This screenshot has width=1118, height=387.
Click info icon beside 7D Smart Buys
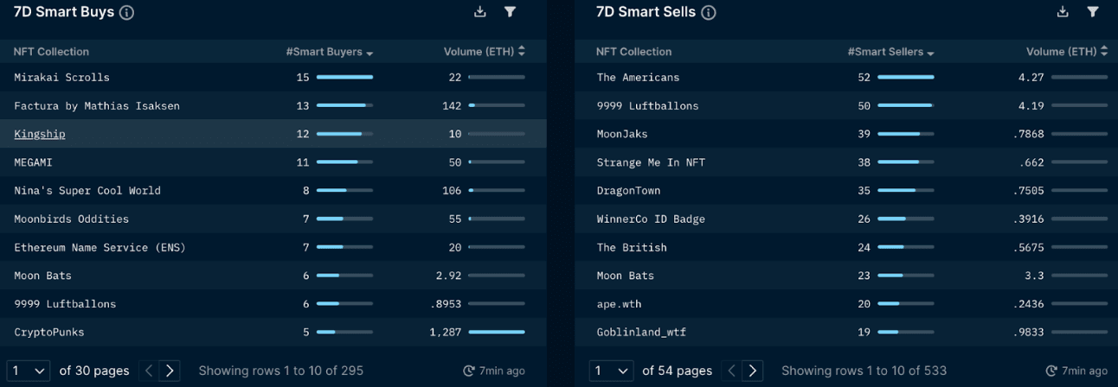[x=127, y=13]
